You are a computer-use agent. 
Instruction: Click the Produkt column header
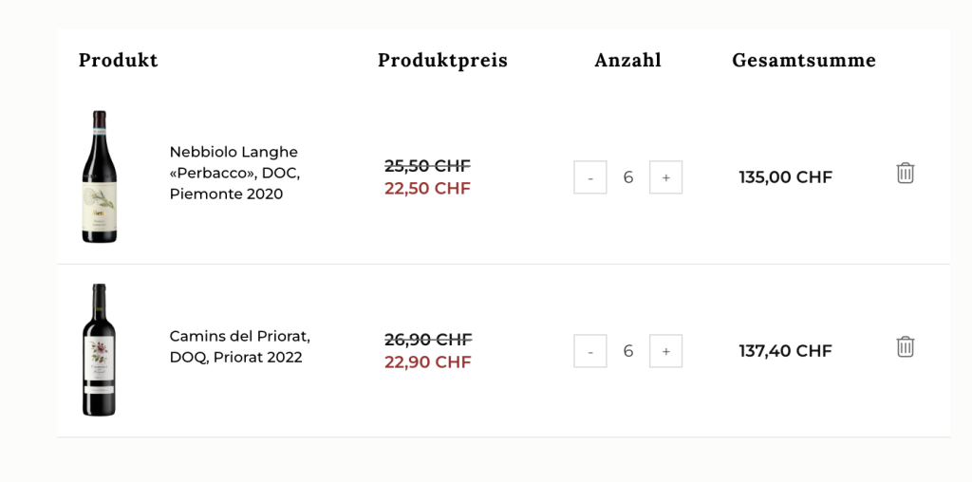[x=119, y=60]
